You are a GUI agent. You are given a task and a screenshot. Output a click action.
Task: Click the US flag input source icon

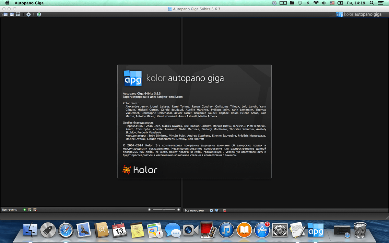pyautogui.click(x=332, y=3)
